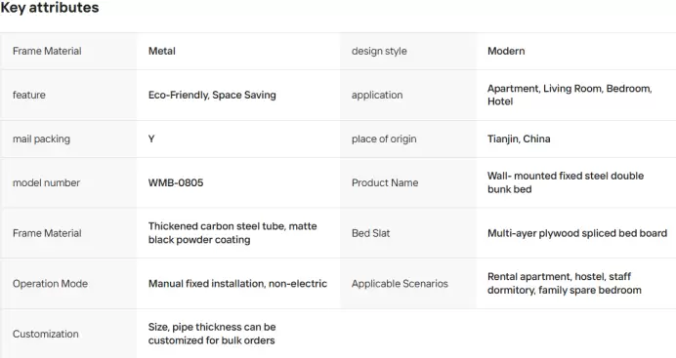Select Wall-mounted fixed steel double bunk bed text
Image resolution: width=676 pixels, height=358 pixels.
point(566,182)
